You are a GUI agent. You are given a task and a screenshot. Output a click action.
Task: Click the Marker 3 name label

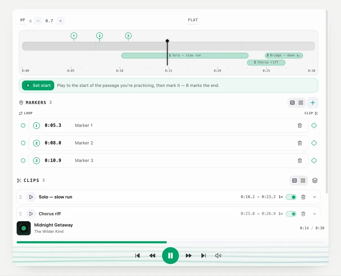(x=84, y=161)
